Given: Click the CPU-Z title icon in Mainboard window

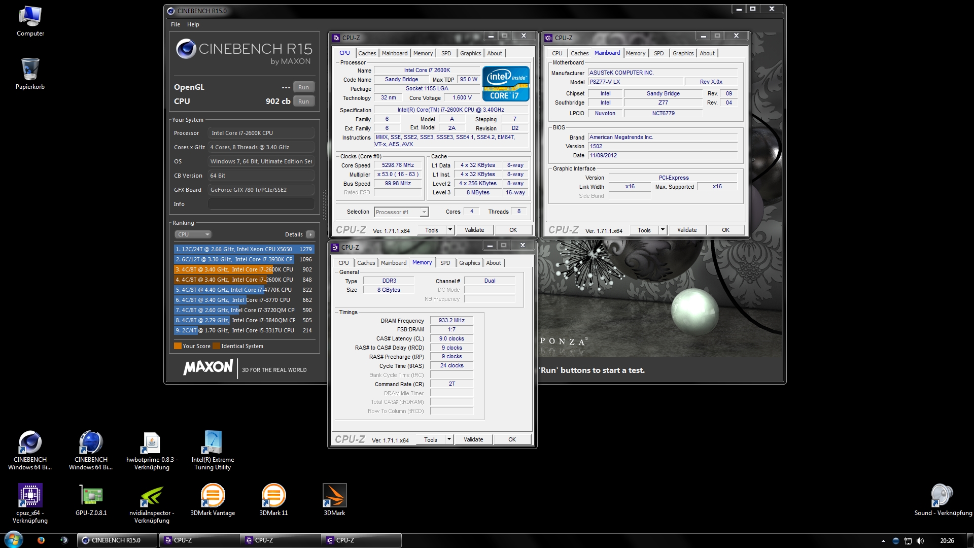Looking at the screenshot, I should click(548, 38).
